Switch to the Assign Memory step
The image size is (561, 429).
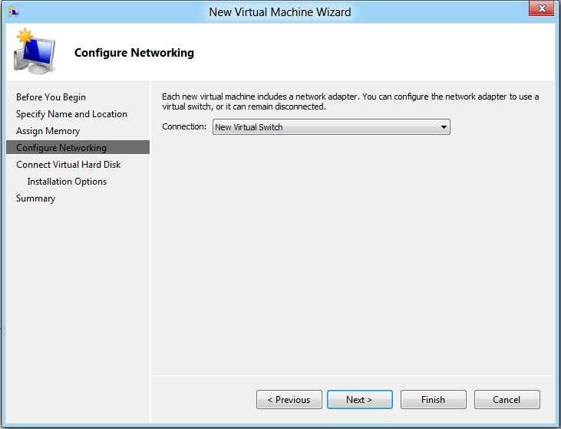click(48, 131)
